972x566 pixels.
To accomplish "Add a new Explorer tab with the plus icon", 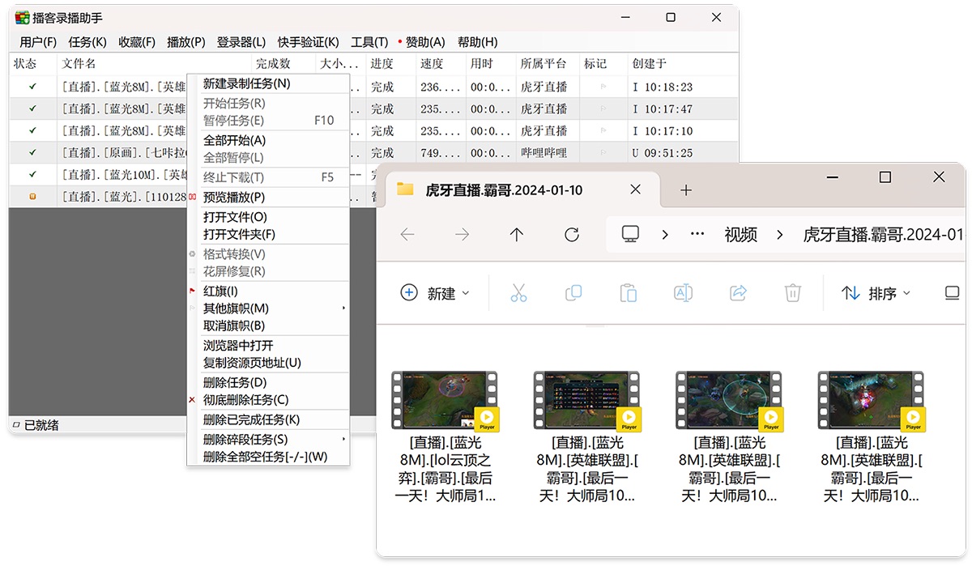I will (x=686, y=189).
